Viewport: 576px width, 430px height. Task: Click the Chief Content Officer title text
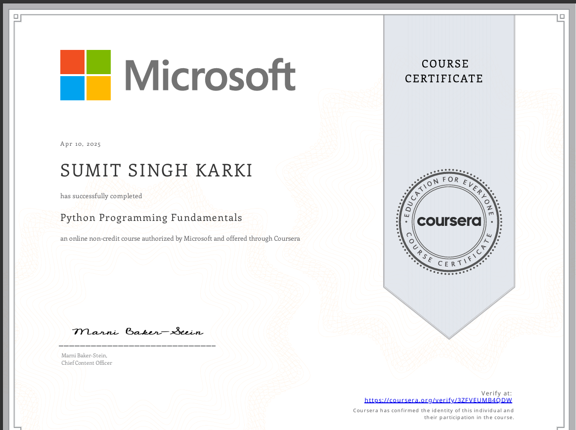click(x=87, y=363)
